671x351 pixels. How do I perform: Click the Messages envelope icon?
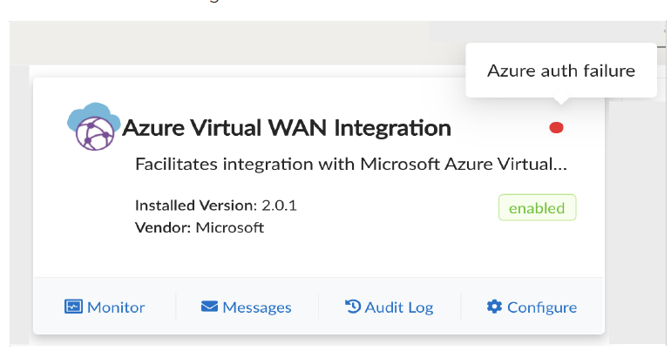[x=209, y=307]
